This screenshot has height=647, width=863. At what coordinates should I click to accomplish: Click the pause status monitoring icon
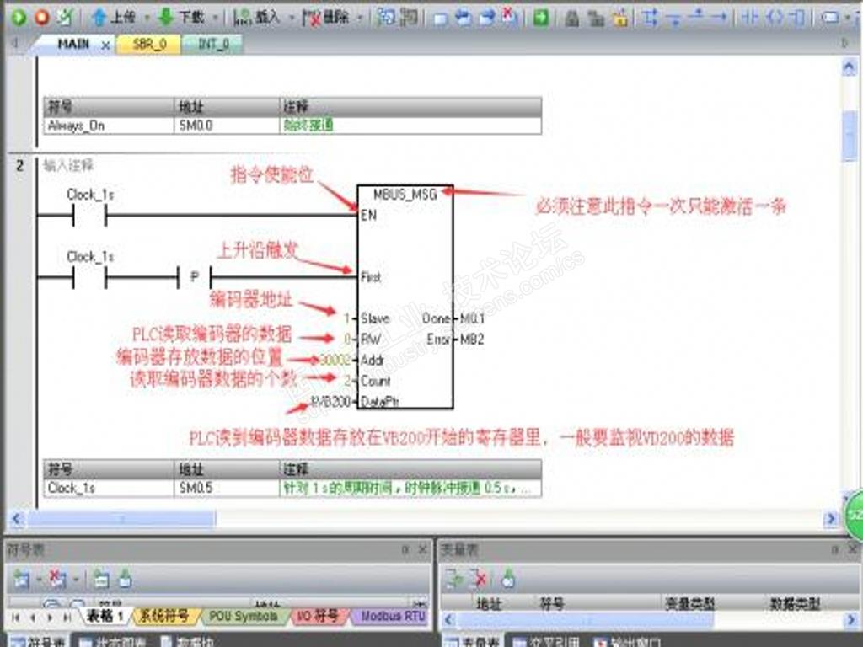pos(409,18)
